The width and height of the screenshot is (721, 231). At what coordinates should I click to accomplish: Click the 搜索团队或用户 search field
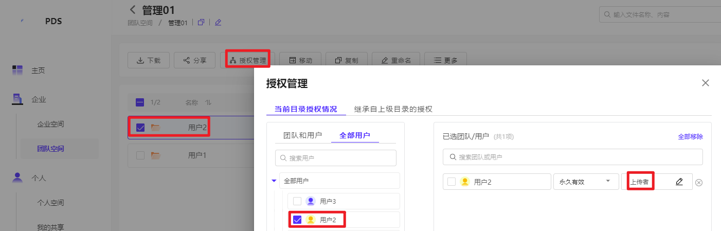click(x=572, y=157)
